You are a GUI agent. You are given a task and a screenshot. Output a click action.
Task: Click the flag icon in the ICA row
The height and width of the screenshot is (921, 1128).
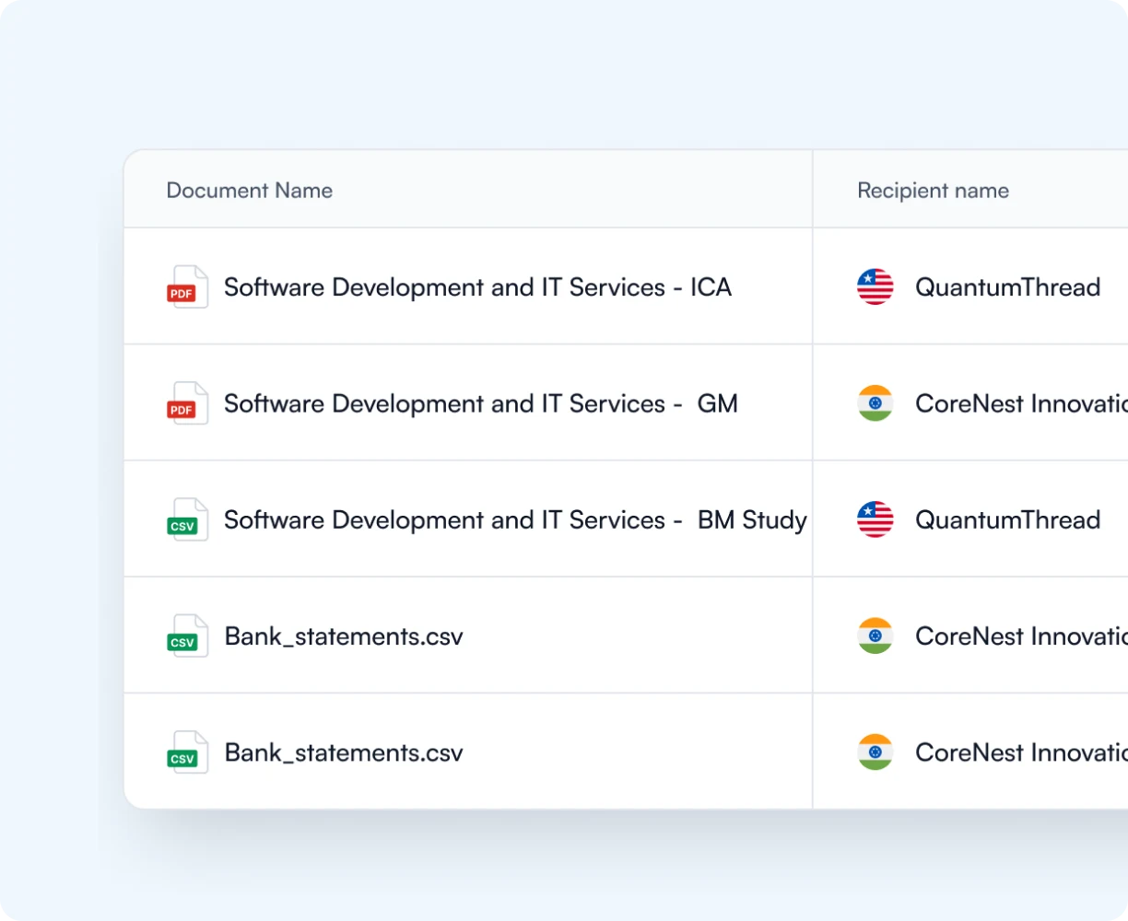(x=875, y=286)
